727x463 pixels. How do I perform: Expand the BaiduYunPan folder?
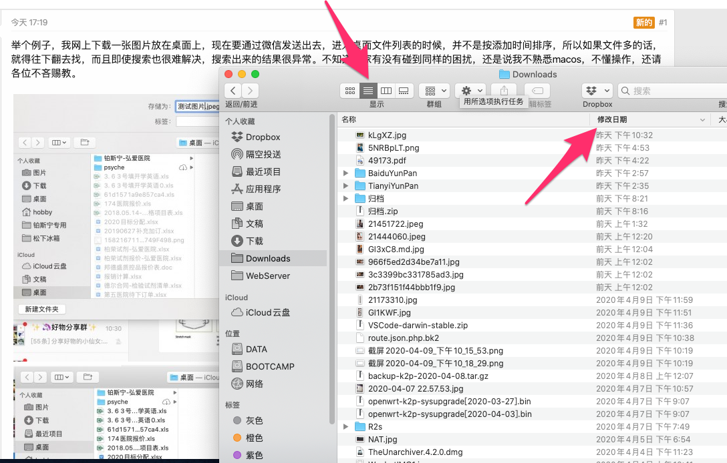point(345,173)
